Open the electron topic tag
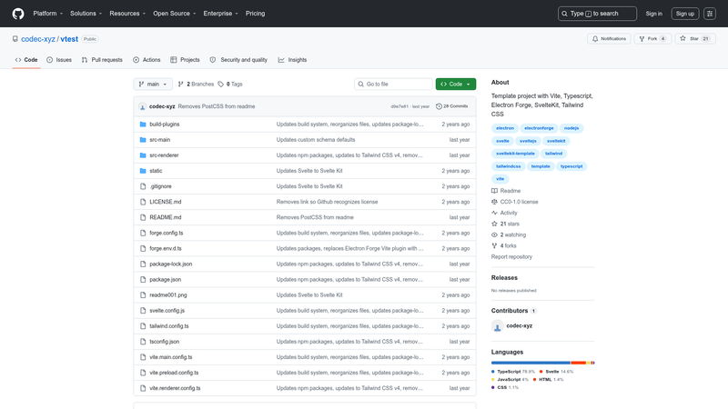This screenshot has height=409, width=728. click(505, 128)
